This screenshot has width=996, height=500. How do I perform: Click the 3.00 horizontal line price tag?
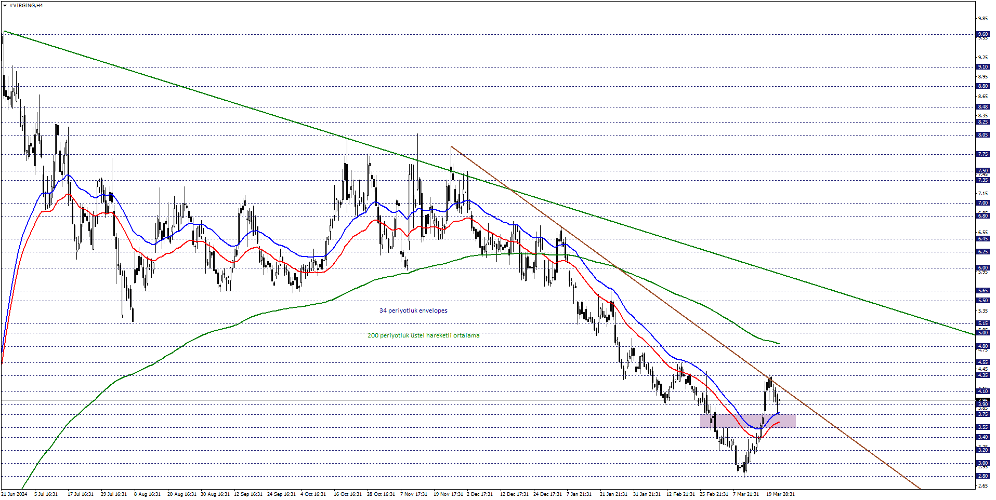tap(983, 463)
